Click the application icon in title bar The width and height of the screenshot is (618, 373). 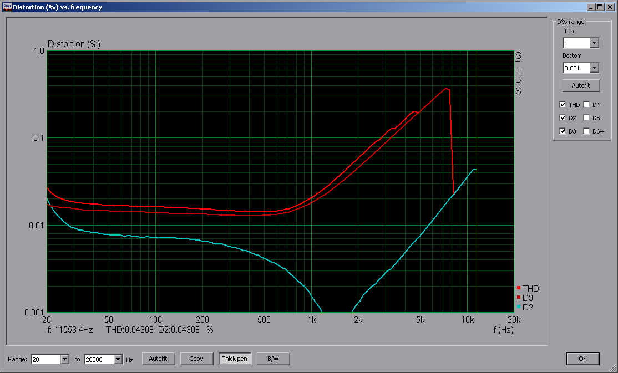(x=7, y=7)
